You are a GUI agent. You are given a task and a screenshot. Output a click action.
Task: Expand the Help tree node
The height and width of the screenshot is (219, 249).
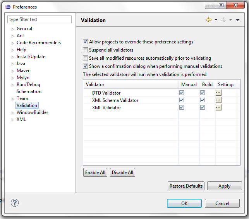(x=12, y=50)
